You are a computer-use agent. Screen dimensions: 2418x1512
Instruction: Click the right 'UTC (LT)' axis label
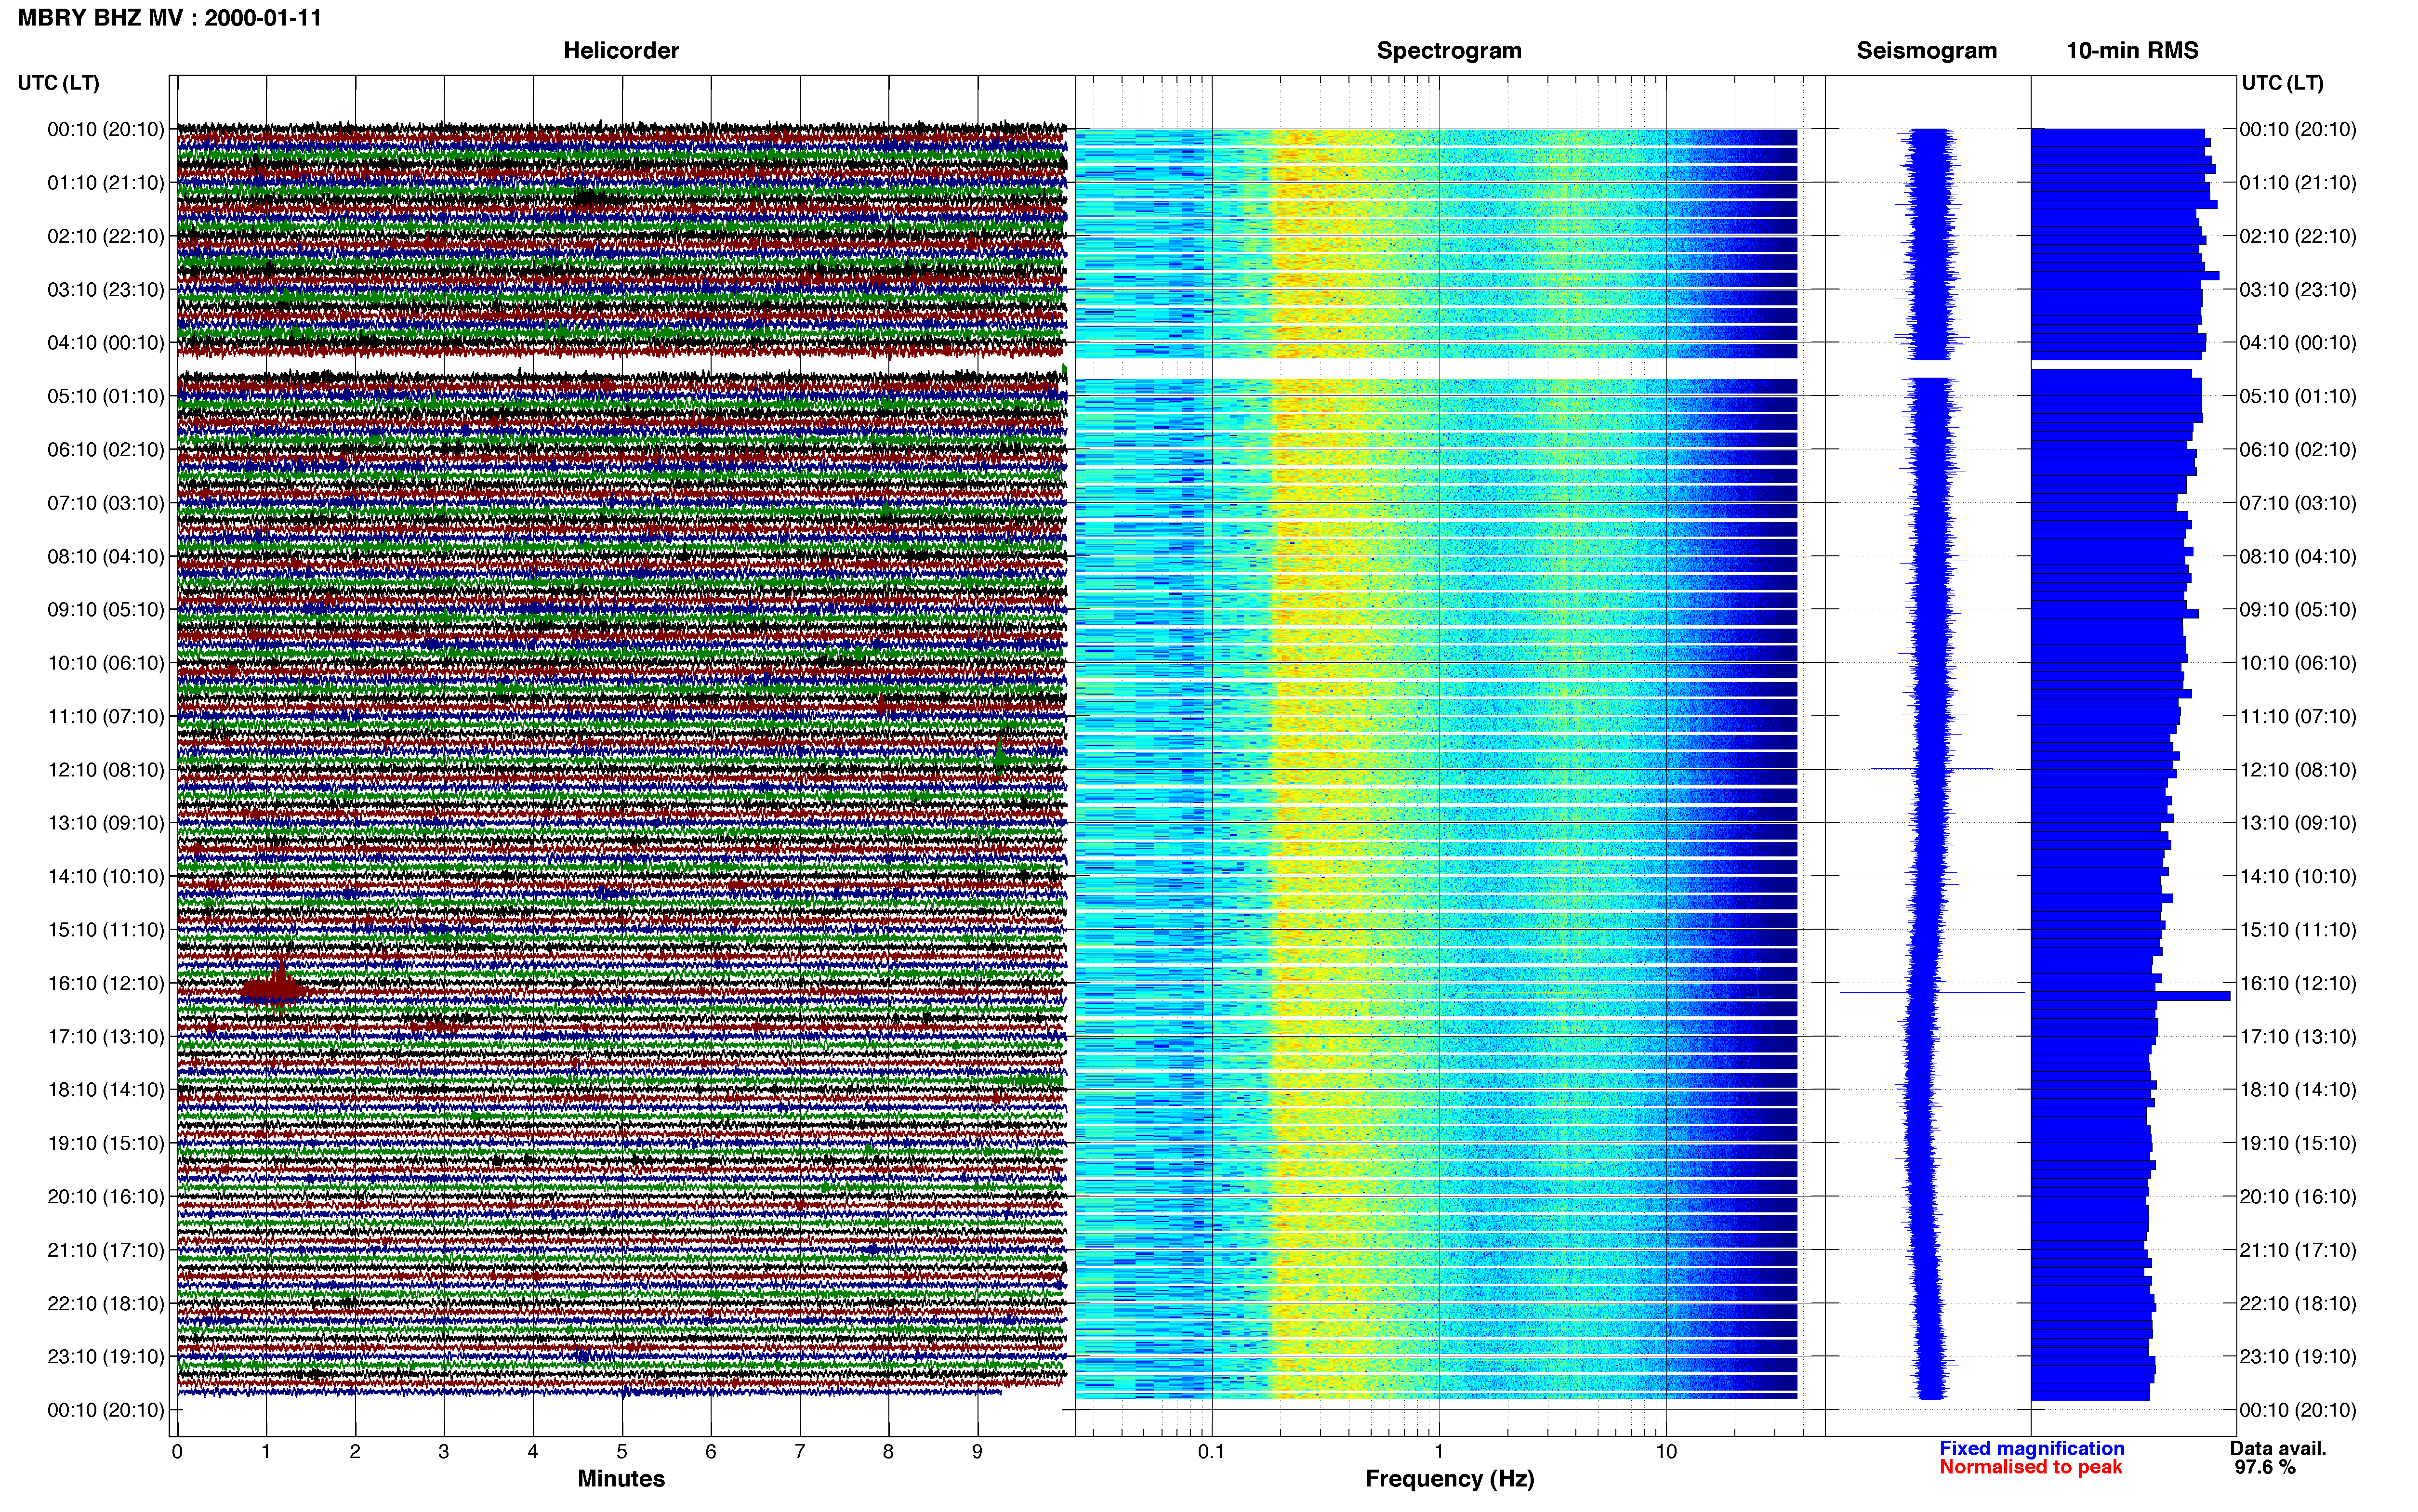(2282, 83)
